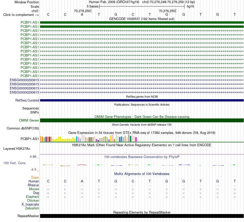Open the GENCODE V50lift37 track title
The image size is (244, 222).
tap(142, 19)
